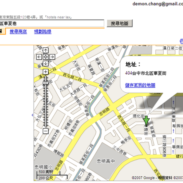Pan the map up with the arrow button
The image size is (183, 183).
pyautogui.click(x=45, y=50)
